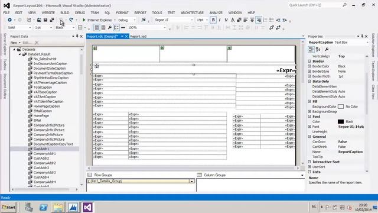Image resolution: width=378 pixels, height=213 pixels.
Task: Select the No_SalesInvHdr dataset field
Action: [x=45, y=59]
